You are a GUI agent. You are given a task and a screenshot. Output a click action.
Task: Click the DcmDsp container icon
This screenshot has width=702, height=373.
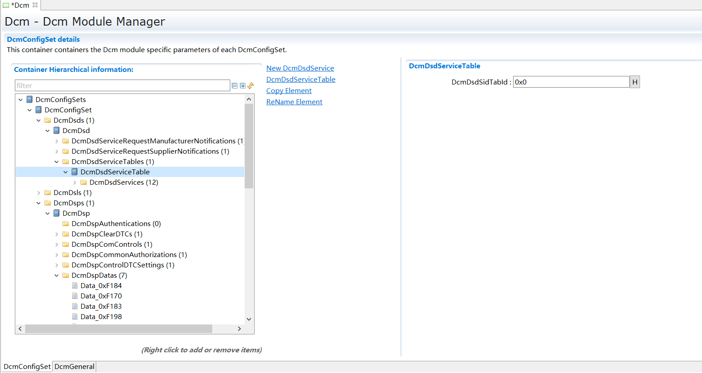[x=57, y=213]
